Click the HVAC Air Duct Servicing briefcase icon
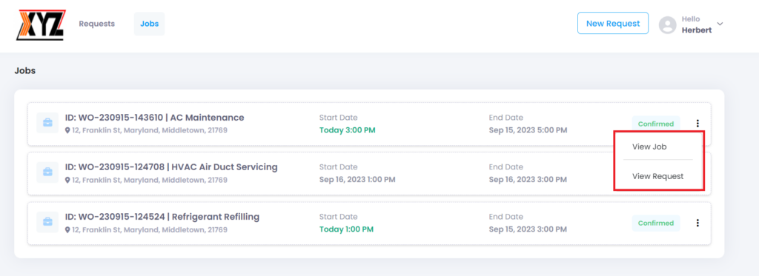 click(47, 172)
